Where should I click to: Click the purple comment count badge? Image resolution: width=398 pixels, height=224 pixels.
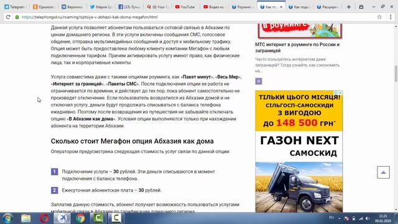coord(259,82)
